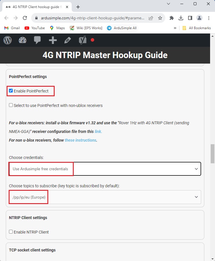Expand the topics to subscribe dropdown
The width and height of the screenshot is (215, 261).
(105, 197)
